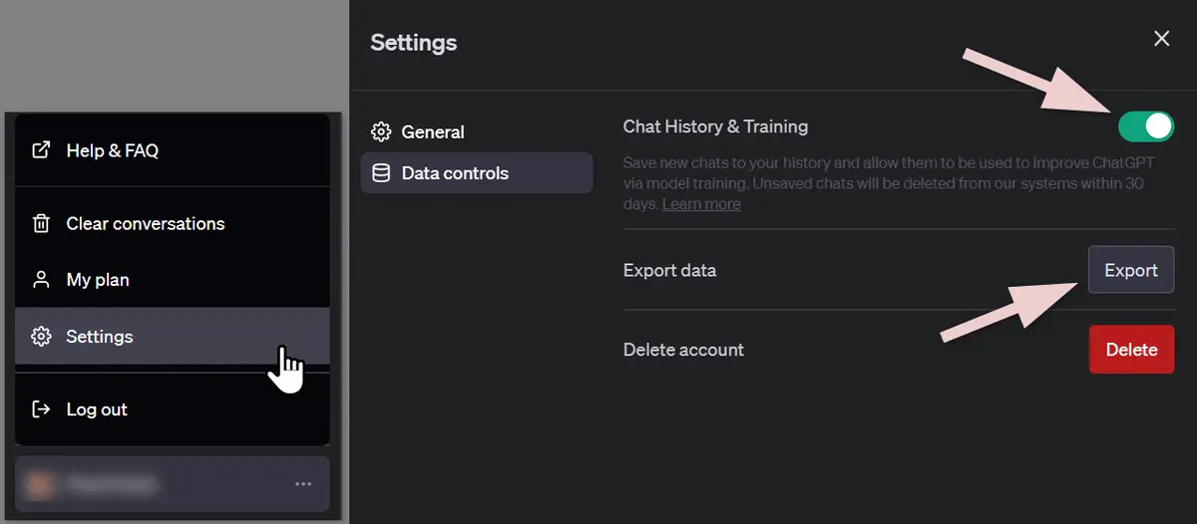Screen dimensions: 1197x524
Task: Choose Clear conversations from the menu
Action: click(173, 223)
